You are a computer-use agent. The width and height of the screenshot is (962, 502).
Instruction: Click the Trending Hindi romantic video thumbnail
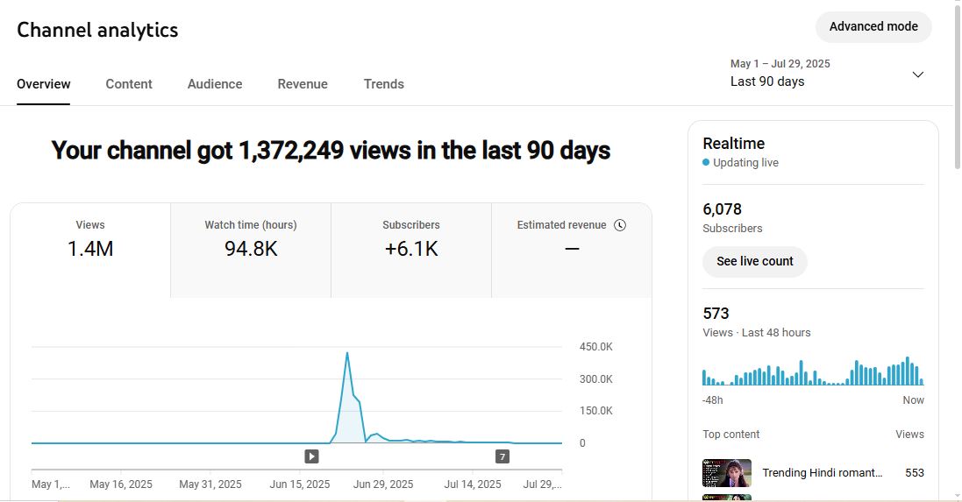coord(727,473)
